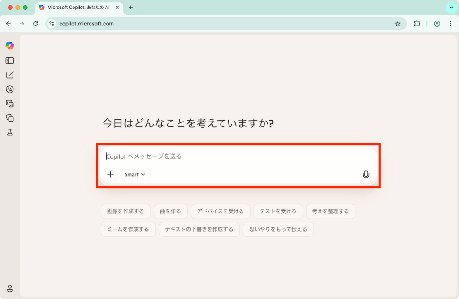Open the Labs flask icon
The image size is (459, 299).
[x=10, y=132]
